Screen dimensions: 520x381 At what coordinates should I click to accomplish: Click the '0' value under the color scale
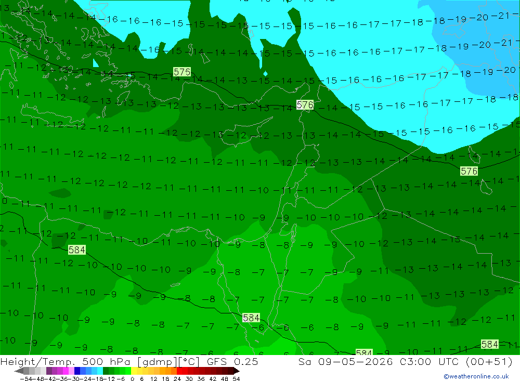pyautogui.click(x=132, y=378)
